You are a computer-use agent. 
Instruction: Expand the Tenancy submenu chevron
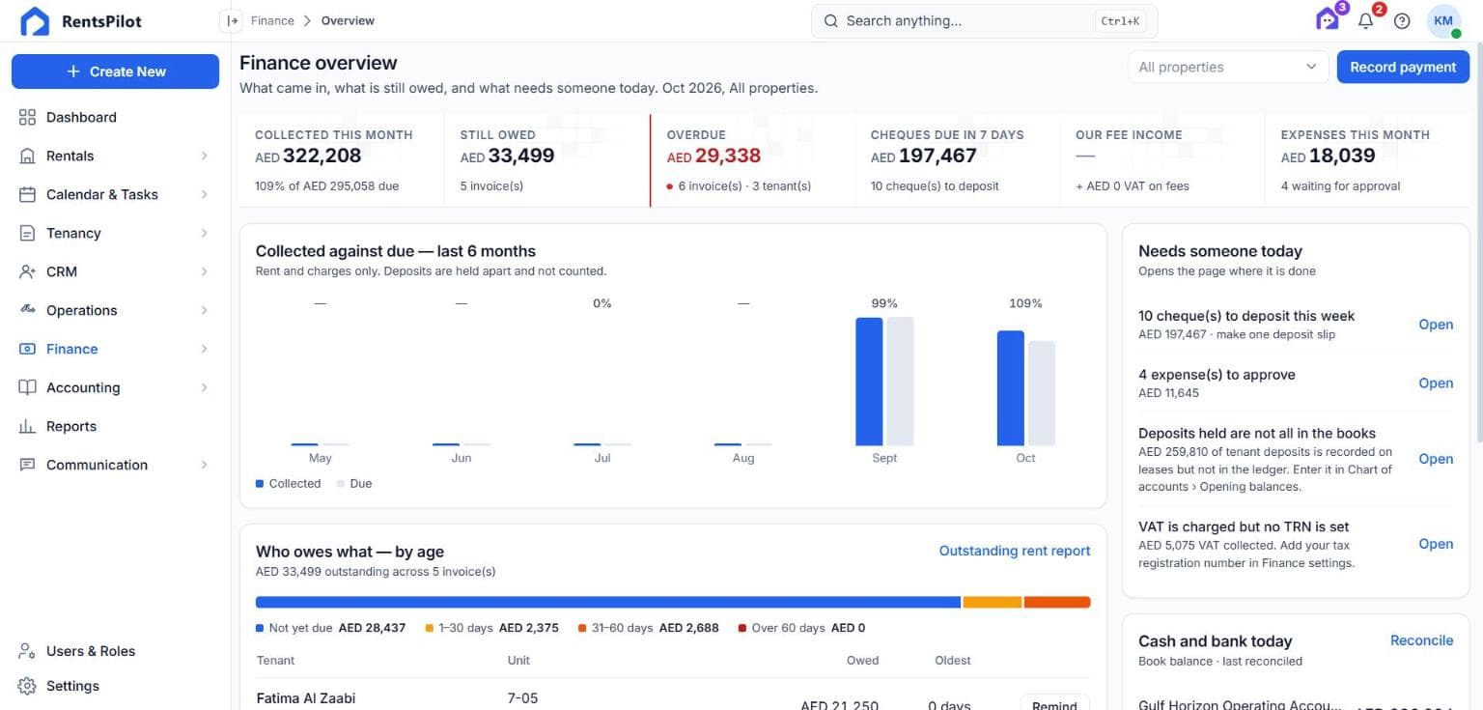click(204, 233)
